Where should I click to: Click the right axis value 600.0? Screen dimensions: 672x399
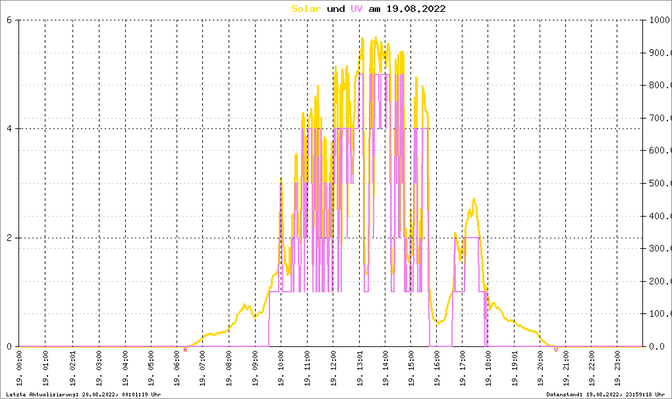[659, 151]
